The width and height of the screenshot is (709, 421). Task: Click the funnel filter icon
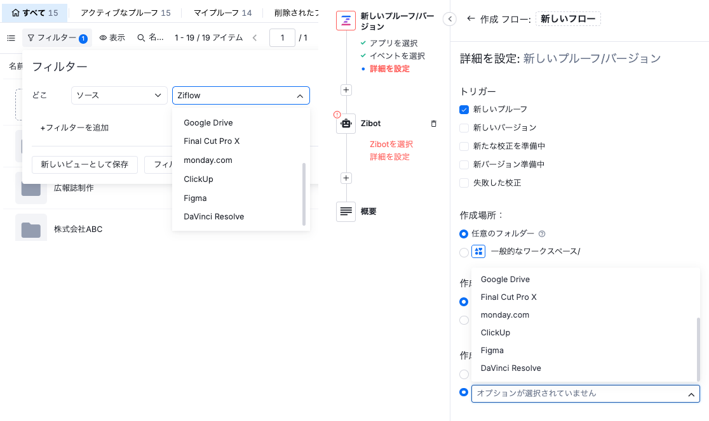30,38
